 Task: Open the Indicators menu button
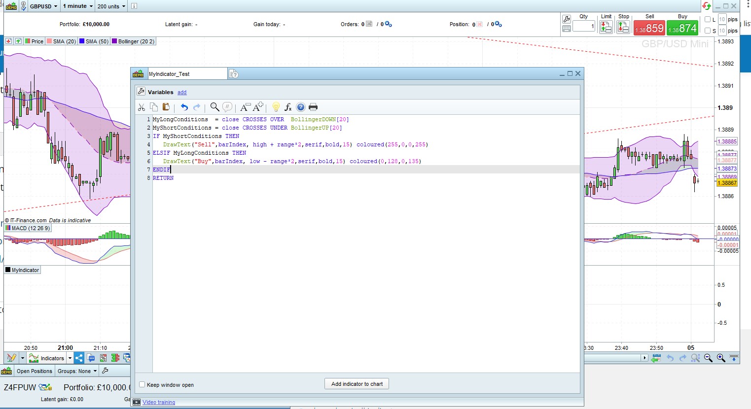coord(47,358)
